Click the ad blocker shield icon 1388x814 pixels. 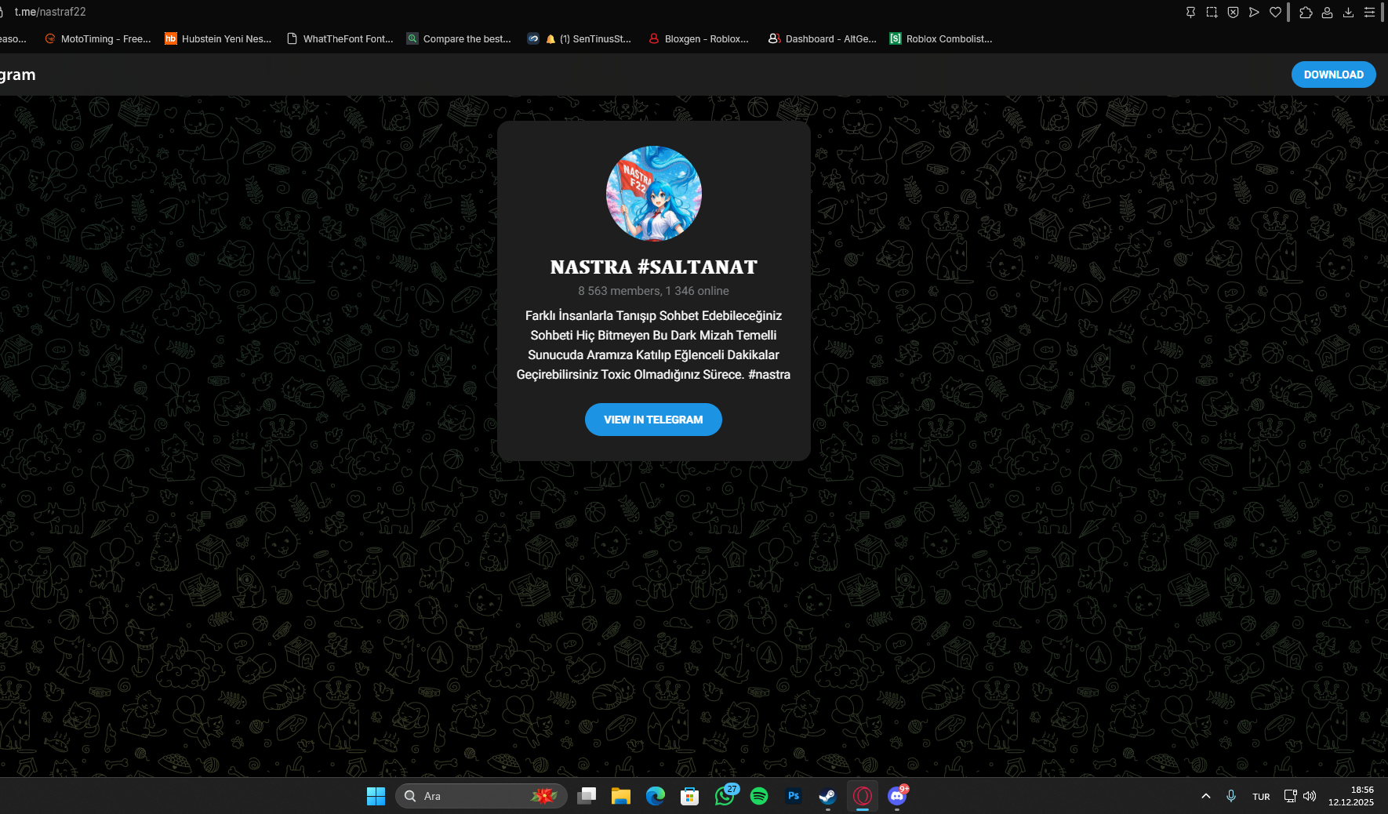pos(1233,12)
